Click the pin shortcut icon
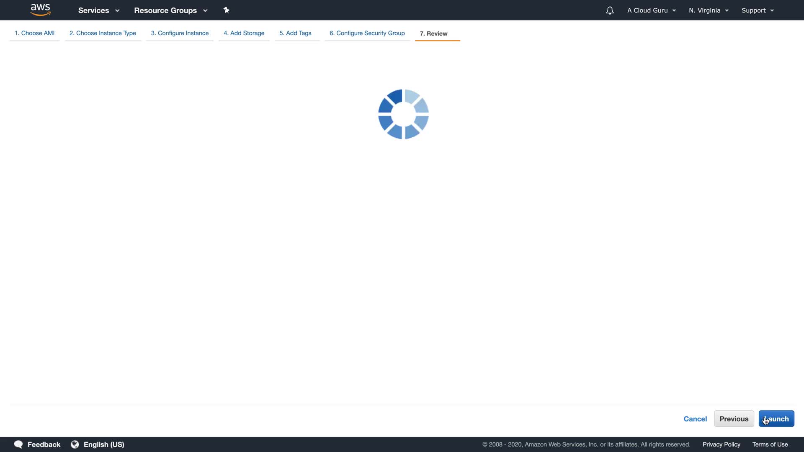Viewport: 804px width, 452px height. (x=226, y=10)
